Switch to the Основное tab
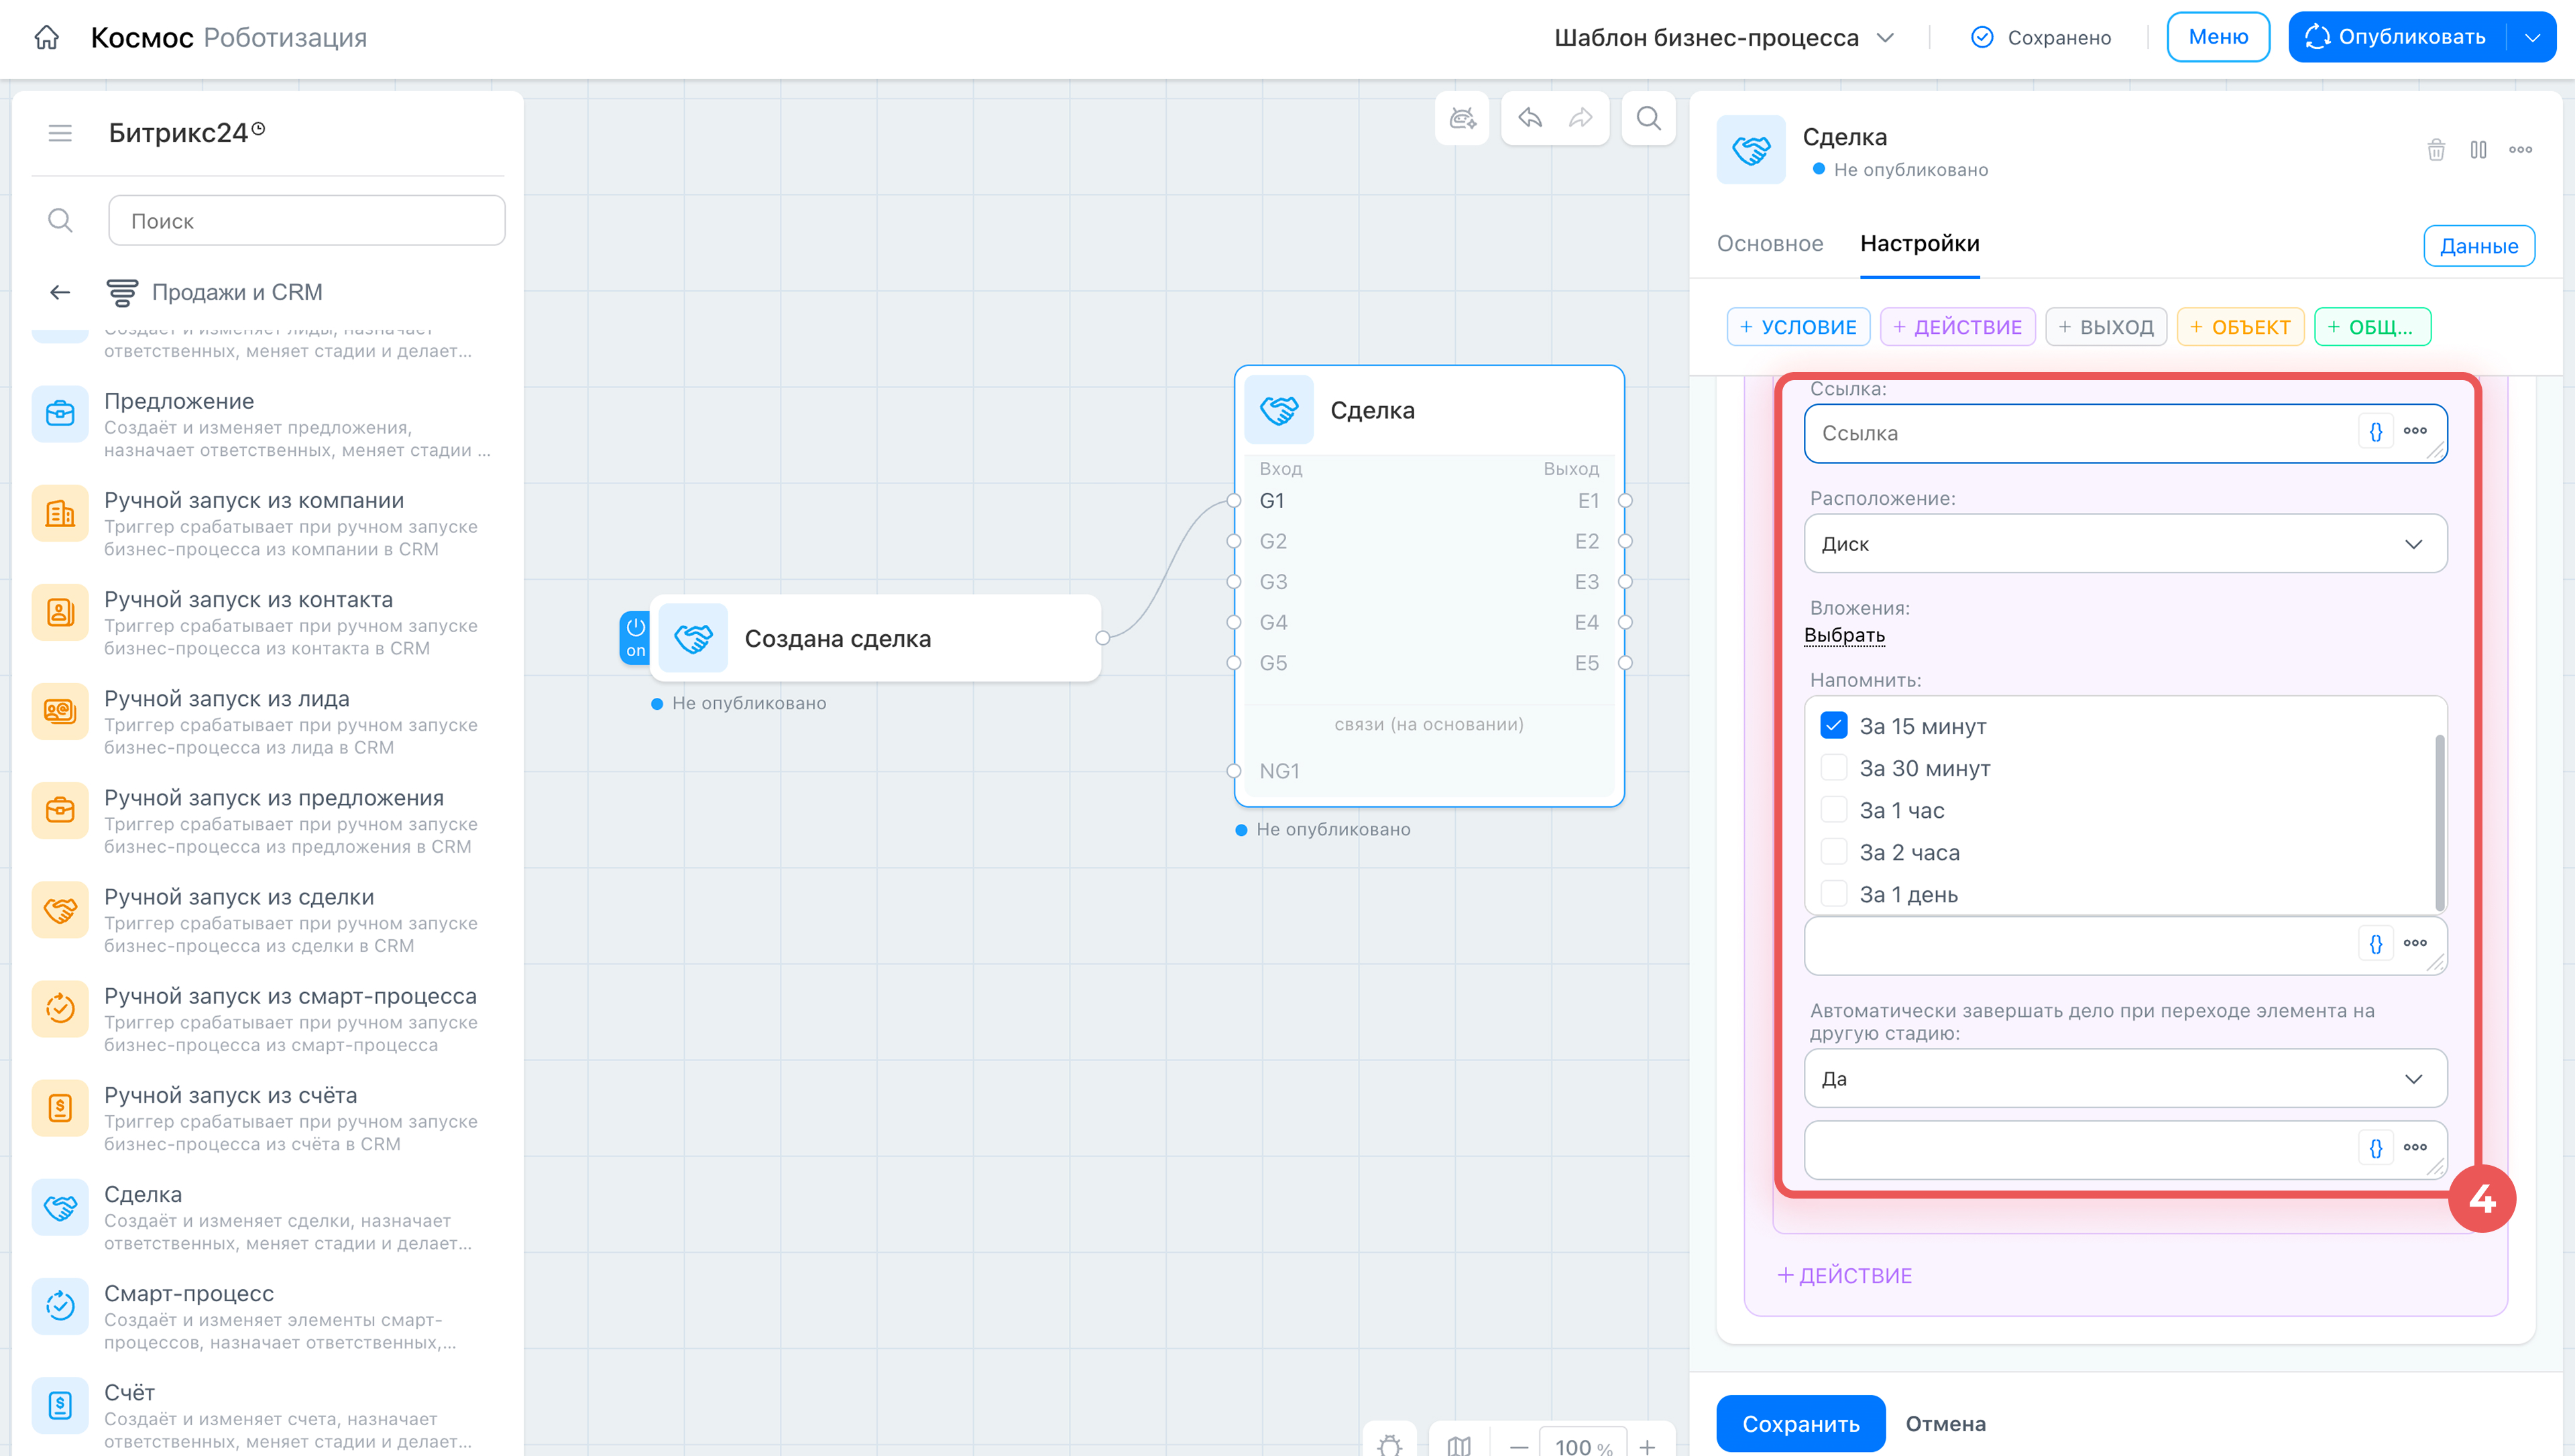The width and height of the screenshot is (2575, 1456). 1769,244
